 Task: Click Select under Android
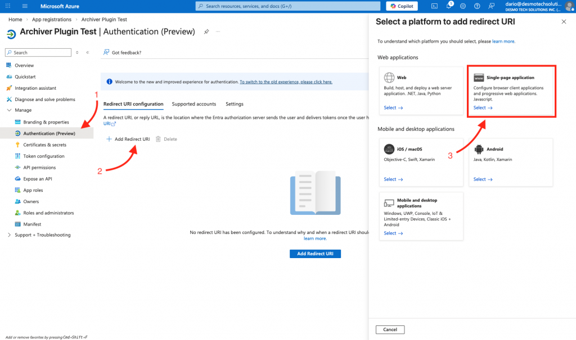click(x=483, y=179)
